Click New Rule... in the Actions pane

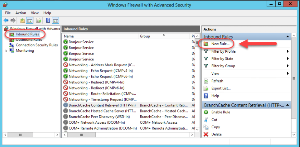[x=220, y=44]
